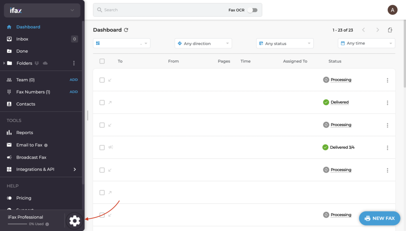
Task: Open the Folders three-dot options menu
Action: tap(74, 63)
